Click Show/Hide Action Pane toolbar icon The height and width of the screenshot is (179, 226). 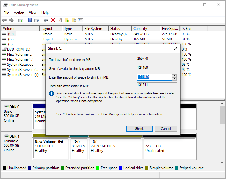(37, 20)
